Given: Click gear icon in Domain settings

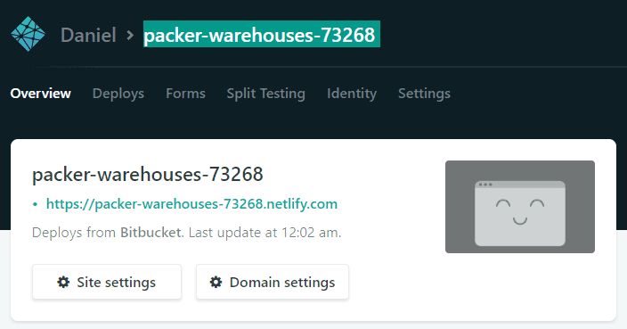Looking at the screenshot, I should [216, 282].
